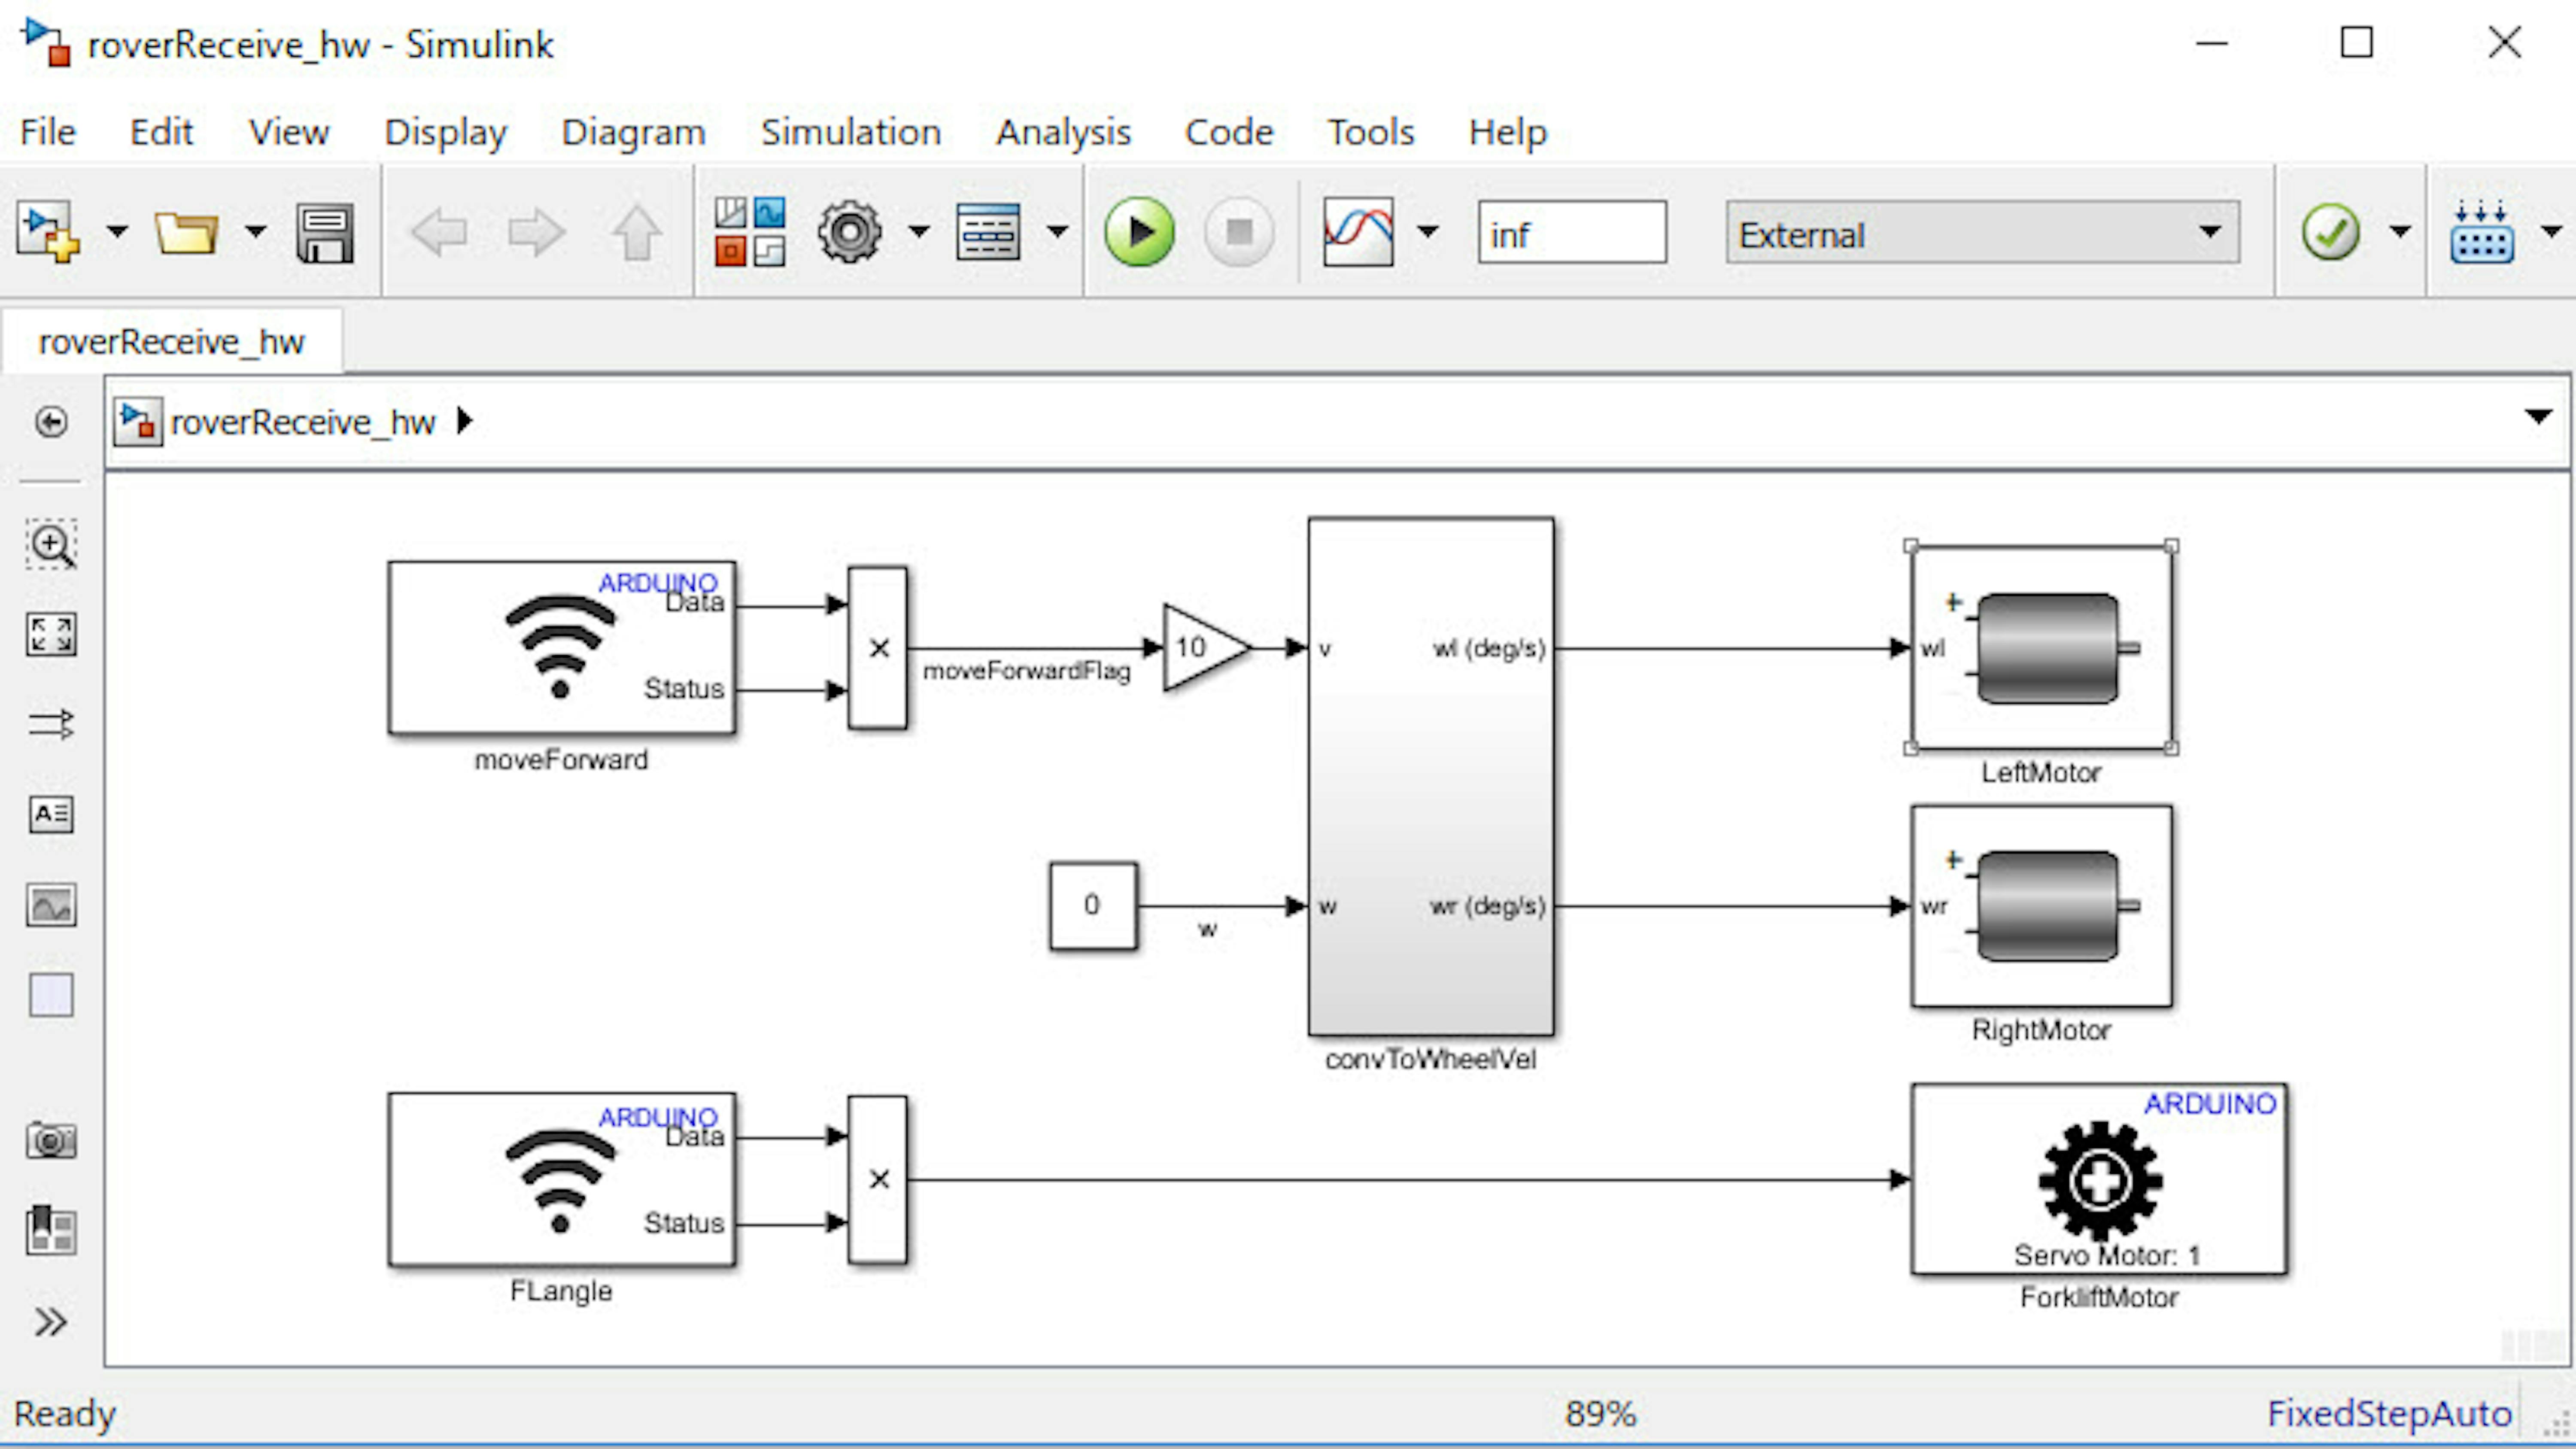
Task: Expand the Model Advisor dropdown arrow
Action: tap(2400, 232)
